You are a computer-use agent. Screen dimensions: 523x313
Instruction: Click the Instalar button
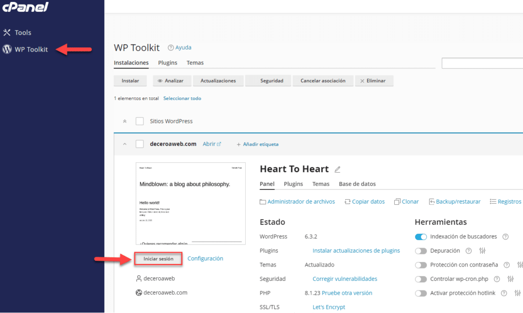(130, 81)
